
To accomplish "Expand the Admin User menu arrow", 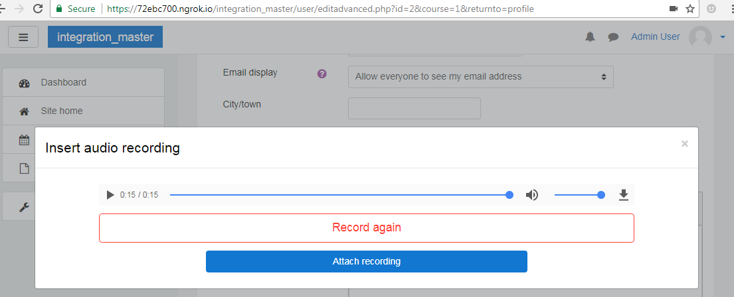I will pos(722,37).
